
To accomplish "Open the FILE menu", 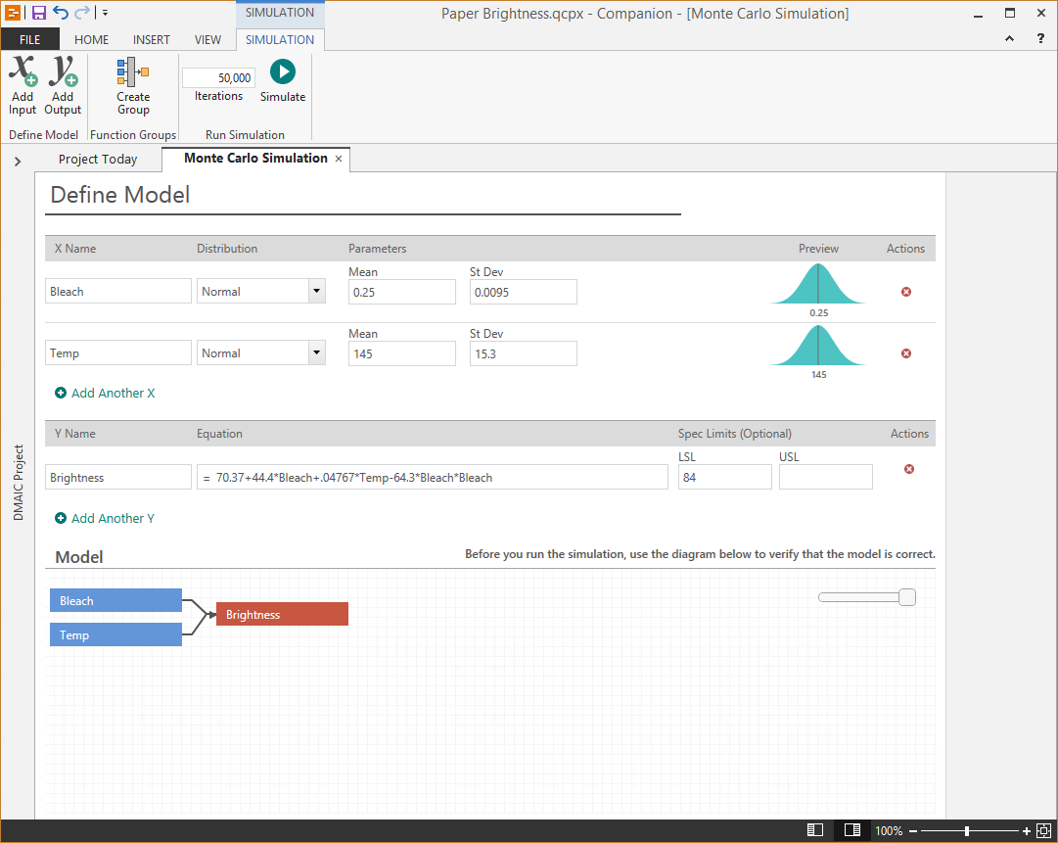I will 29,39.
